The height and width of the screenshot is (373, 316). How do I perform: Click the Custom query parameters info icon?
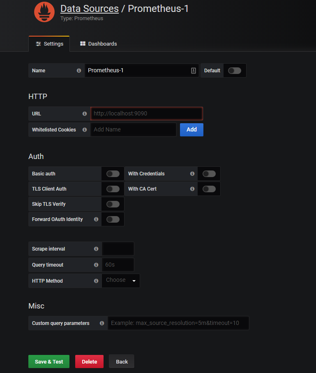[101, 323]
